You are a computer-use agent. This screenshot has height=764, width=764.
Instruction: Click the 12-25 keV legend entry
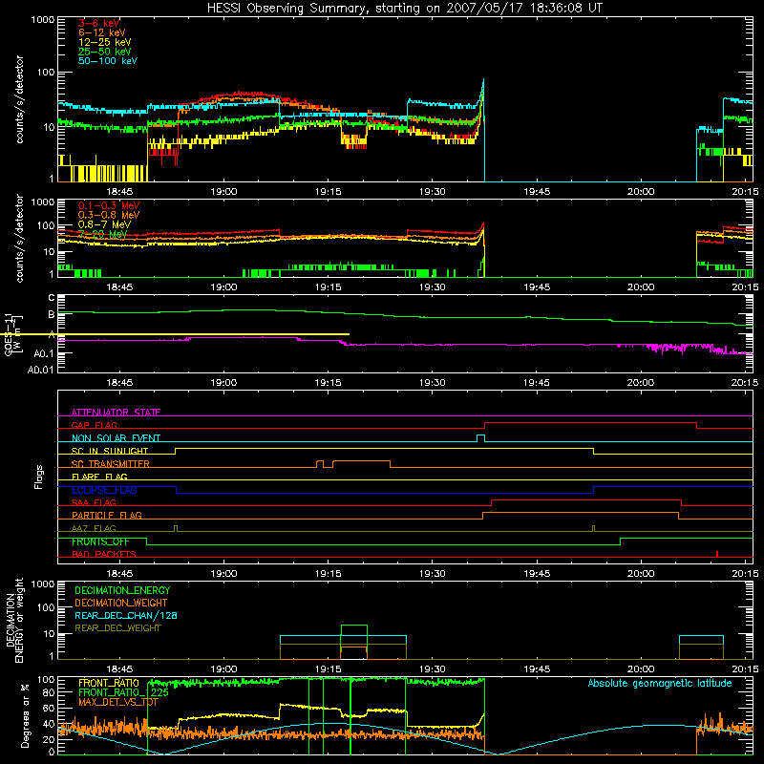[105, 42]
